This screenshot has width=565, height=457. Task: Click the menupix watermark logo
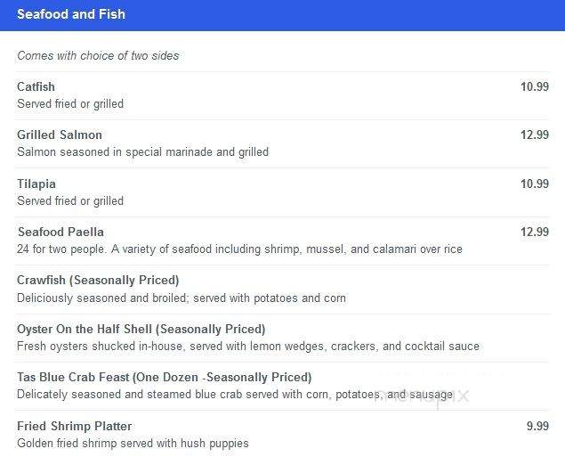(x=422, y=396)
